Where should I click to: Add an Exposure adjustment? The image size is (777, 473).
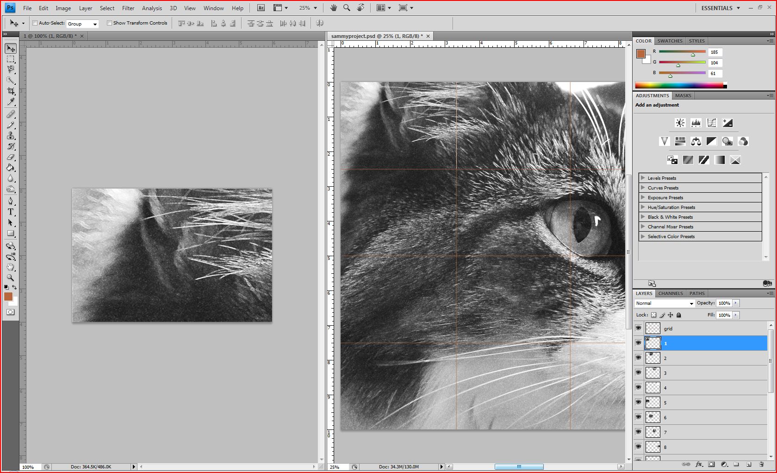[727, 123]
